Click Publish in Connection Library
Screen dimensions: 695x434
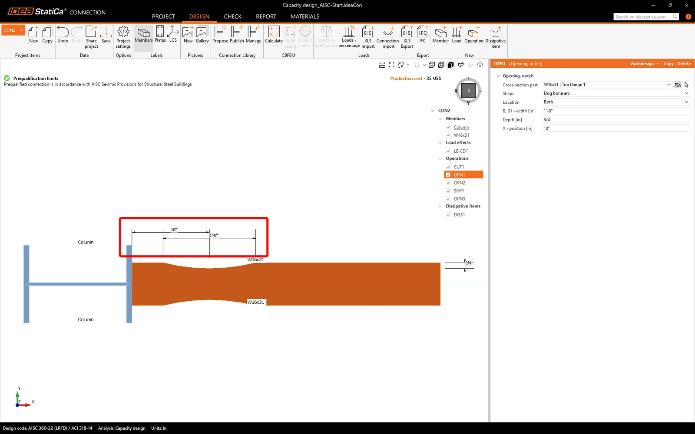(237, 35)
